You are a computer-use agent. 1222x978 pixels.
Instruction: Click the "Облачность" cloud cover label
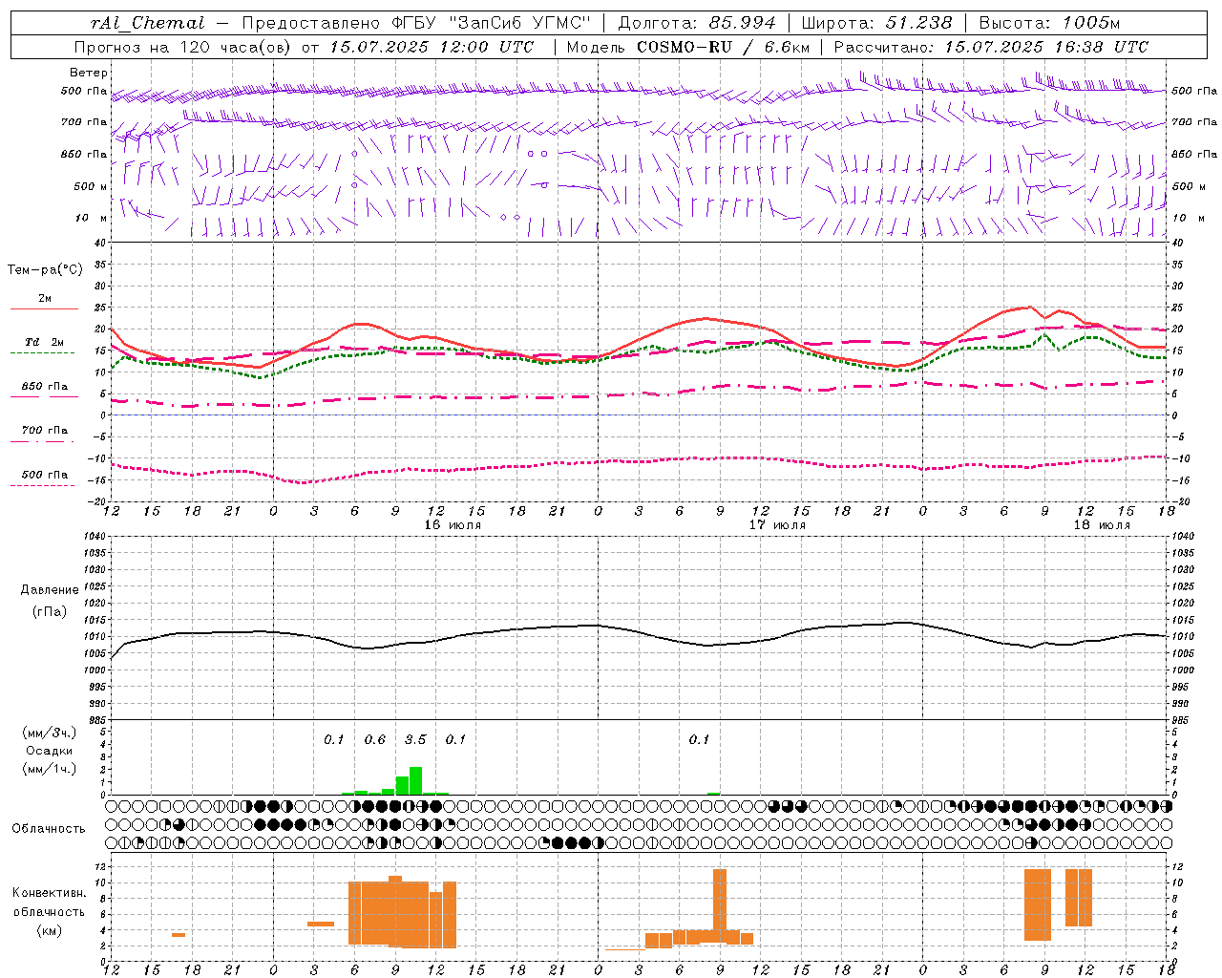tap(49, 829)
